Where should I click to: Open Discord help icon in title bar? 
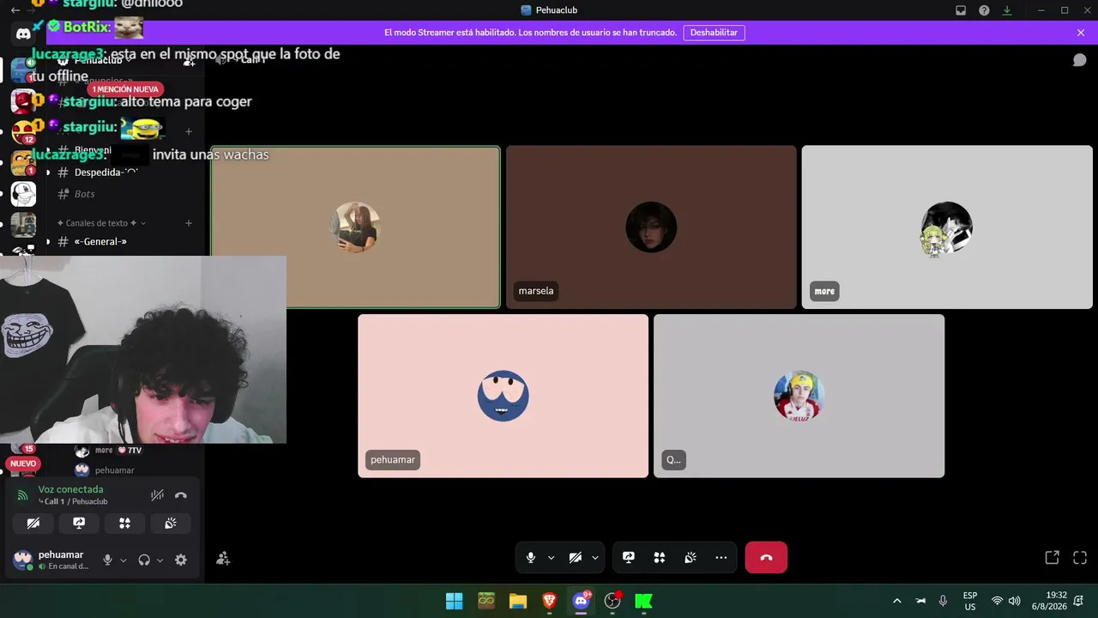984,10
